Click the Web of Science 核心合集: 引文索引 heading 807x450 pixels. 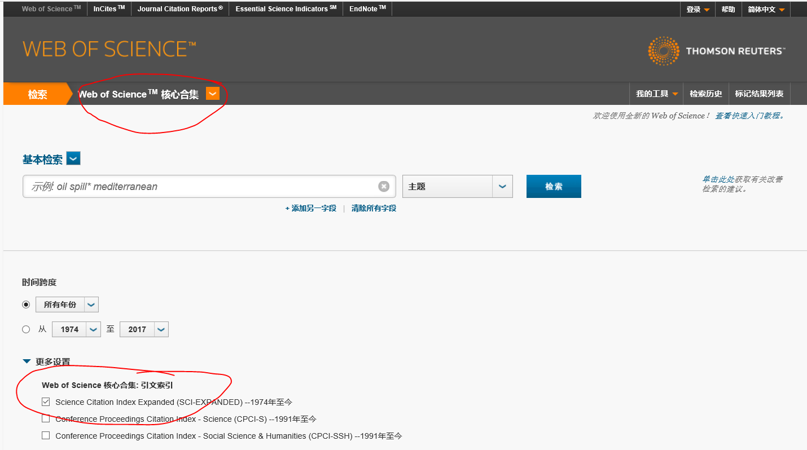[x=107, y=385]
